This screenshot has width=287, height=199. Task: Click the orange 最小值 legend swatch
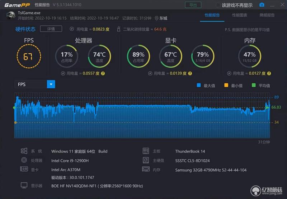[x=226, y=85]
